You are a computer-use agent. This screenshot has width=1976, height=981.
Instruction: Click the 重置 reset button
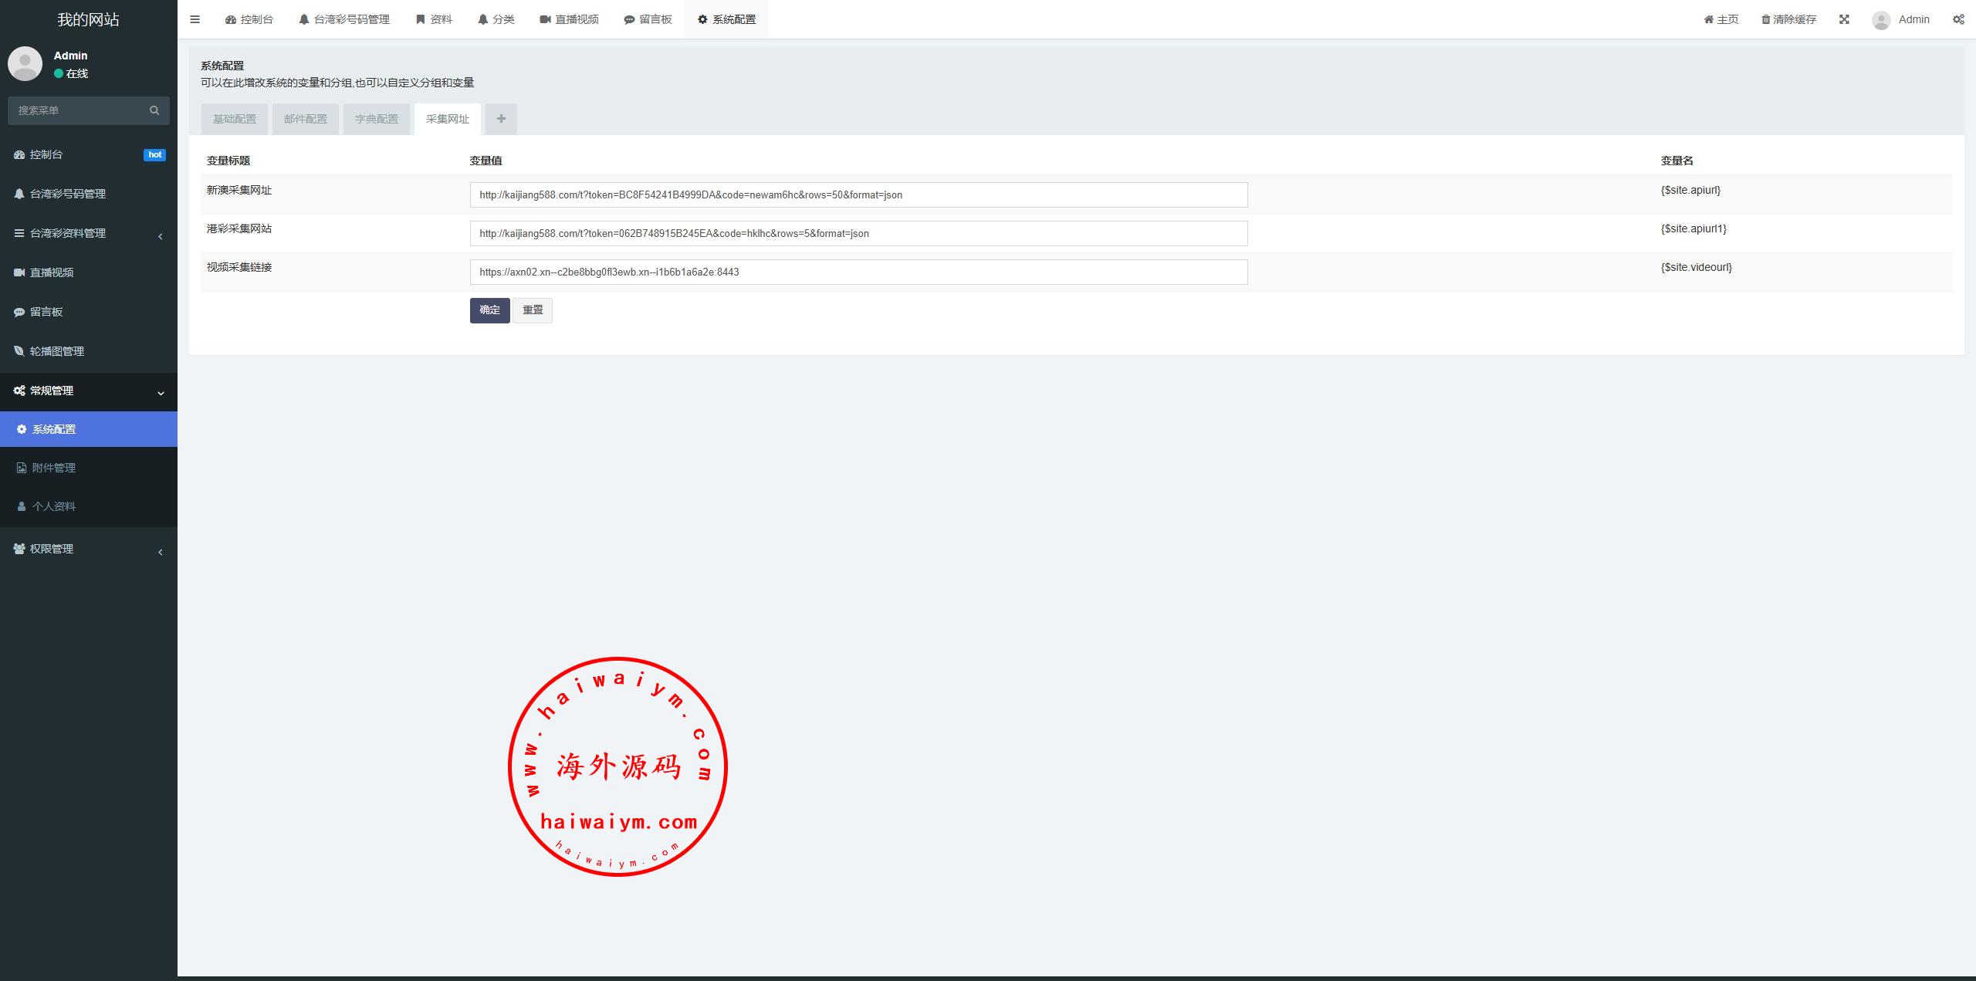(533, 310)
